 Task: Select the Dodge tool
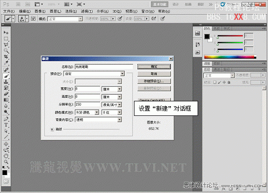pos(6,112)
